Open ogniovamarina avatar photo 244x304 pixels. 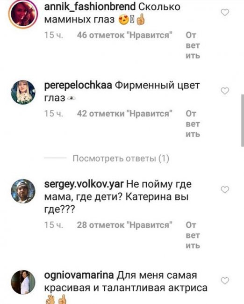coord(23,282)
